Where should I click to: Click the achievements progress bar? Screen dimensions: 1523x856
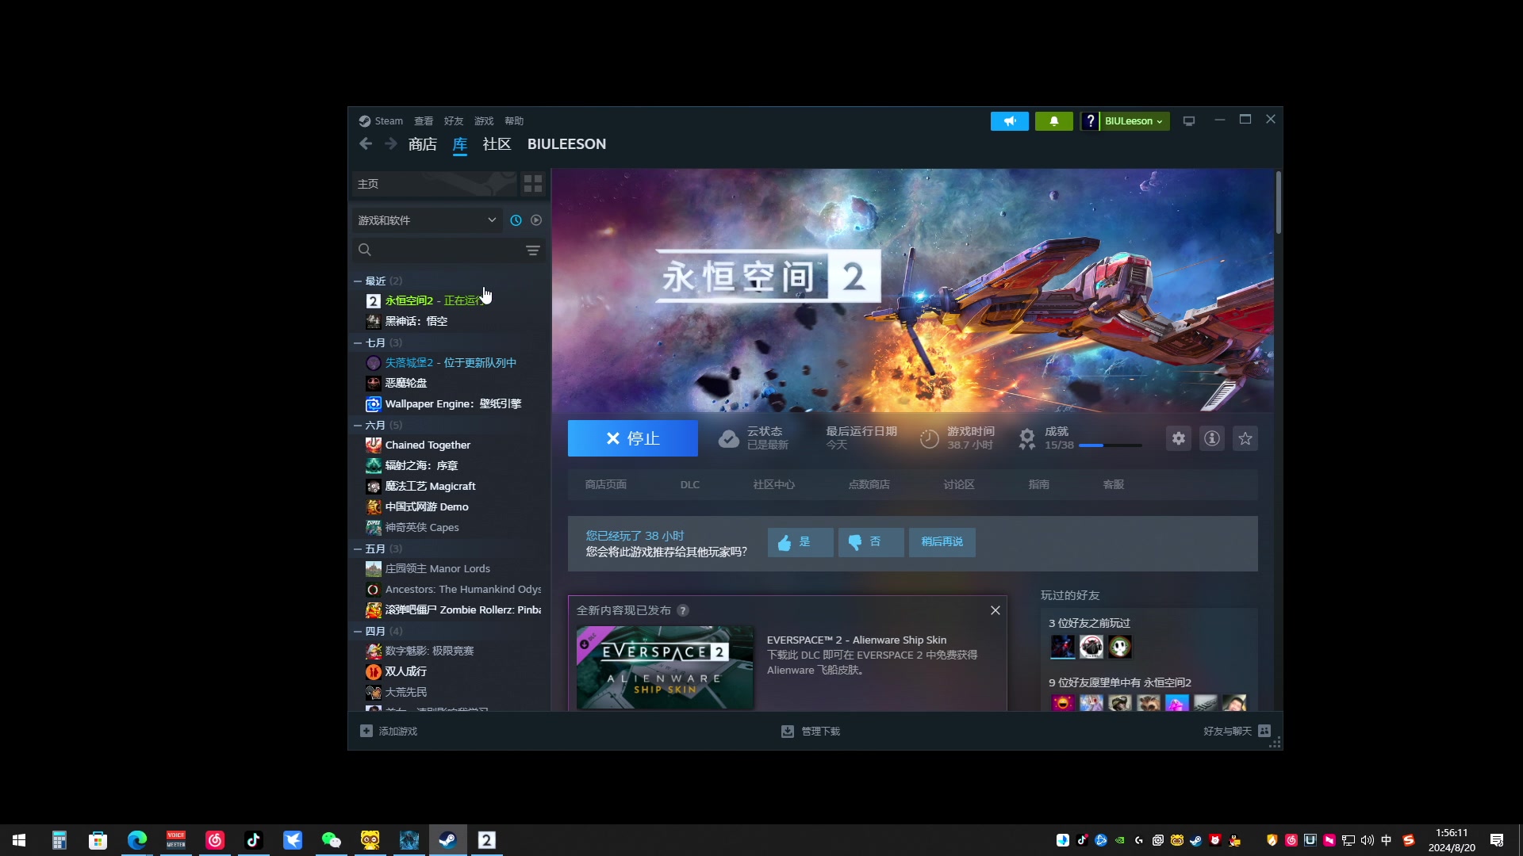pyautogui.click(x=1109, y=445)
